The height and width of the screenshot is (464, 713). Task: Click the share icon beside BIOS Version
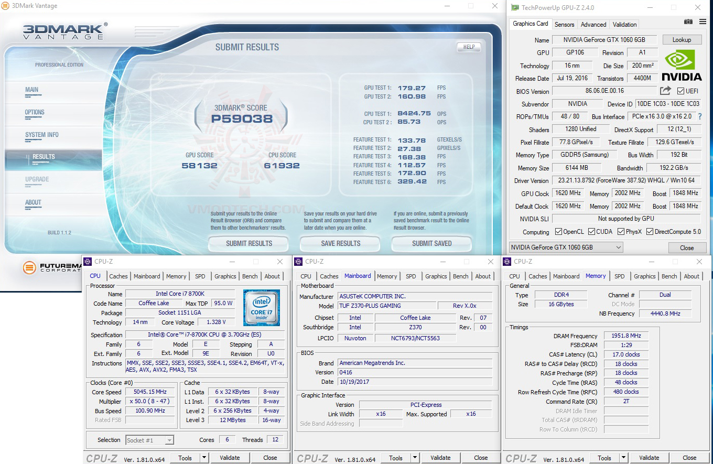665,90
